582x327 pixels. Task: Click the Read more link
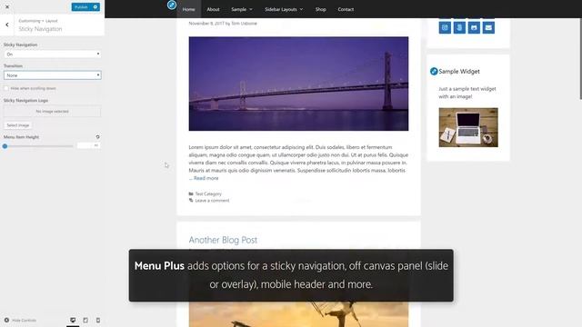[x=206, y=178]
